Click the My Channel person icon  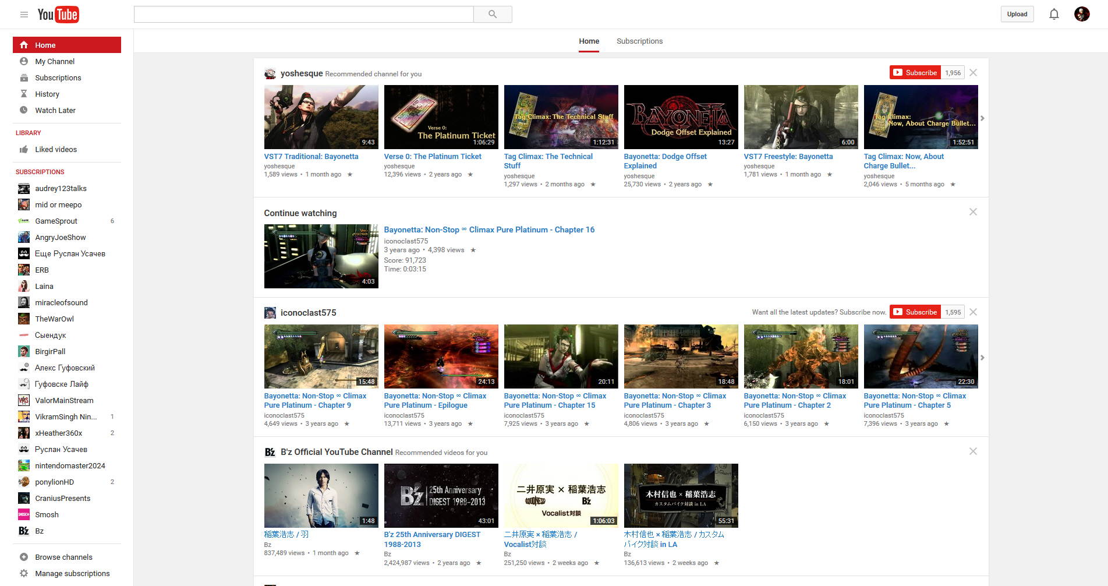point(24,61)
